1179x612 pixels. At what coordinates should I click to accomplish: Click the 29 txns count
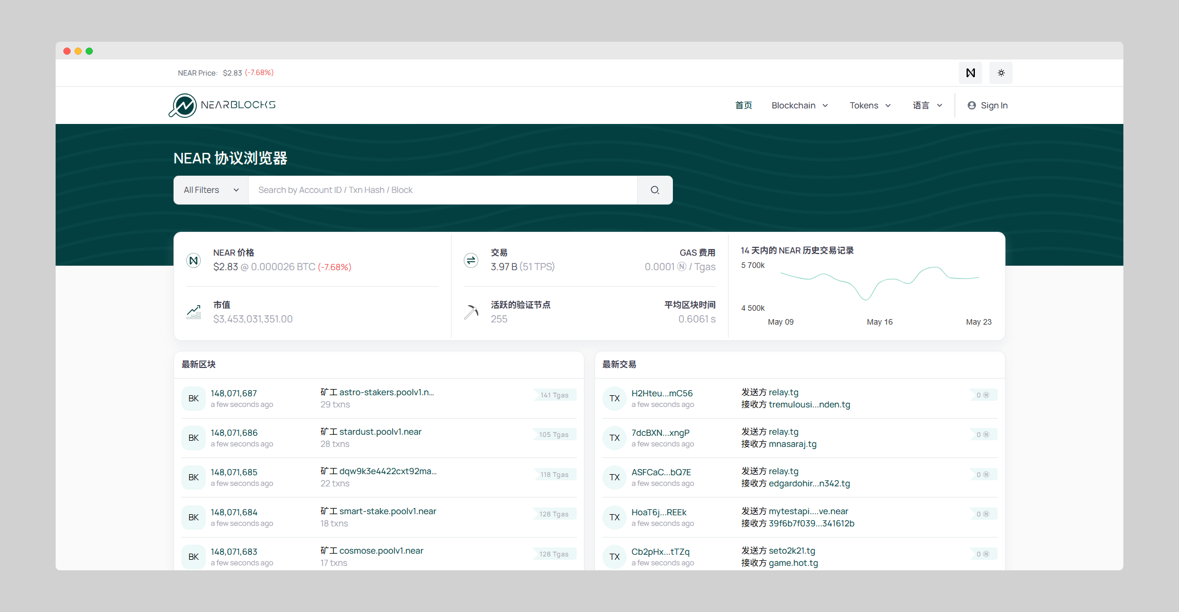click(335, 405)
